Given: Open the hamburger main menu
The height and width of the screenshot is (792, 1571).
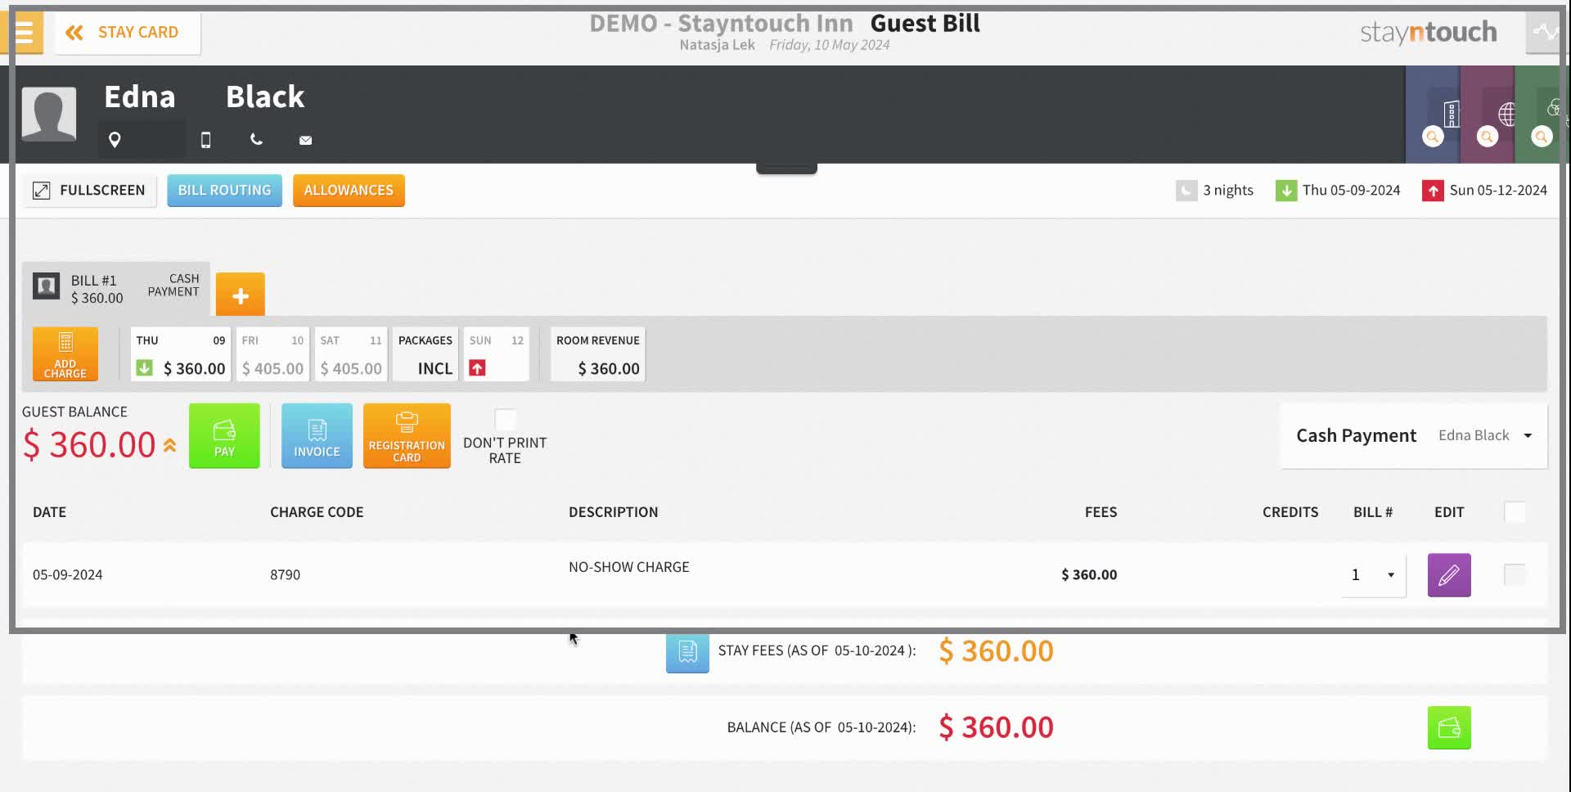Looking at the screenshot, I should (23, 33).
